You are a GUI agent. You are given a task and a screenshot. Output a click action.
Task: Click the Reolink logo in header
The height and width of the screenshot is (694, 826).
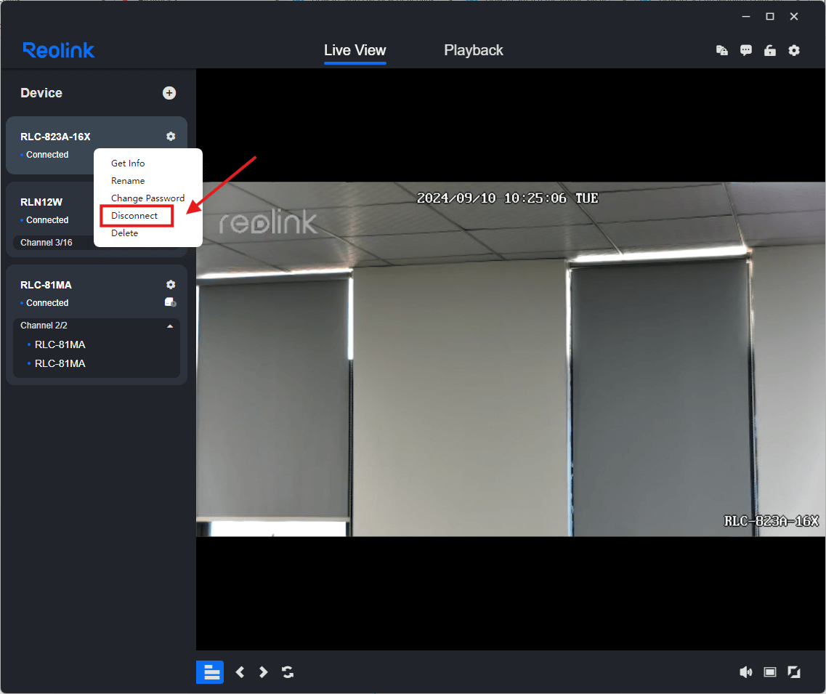[58, 50]
